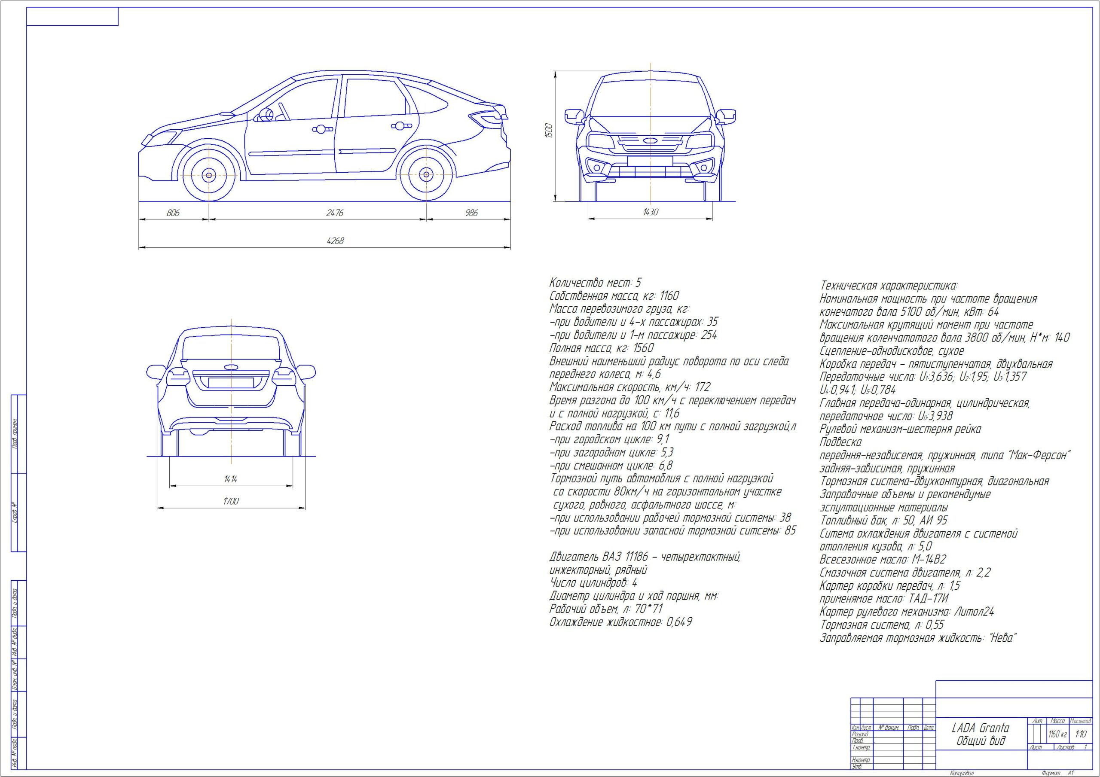Select 'Картер рулевого механизма: Литол24'
1100x777 pixels.
tap(907, 612)
